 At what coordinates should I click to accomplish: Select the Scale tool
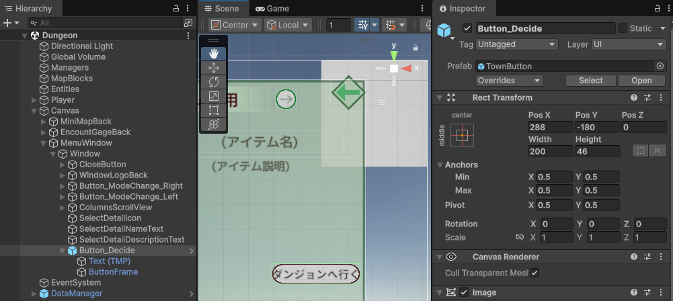point(214,96)
